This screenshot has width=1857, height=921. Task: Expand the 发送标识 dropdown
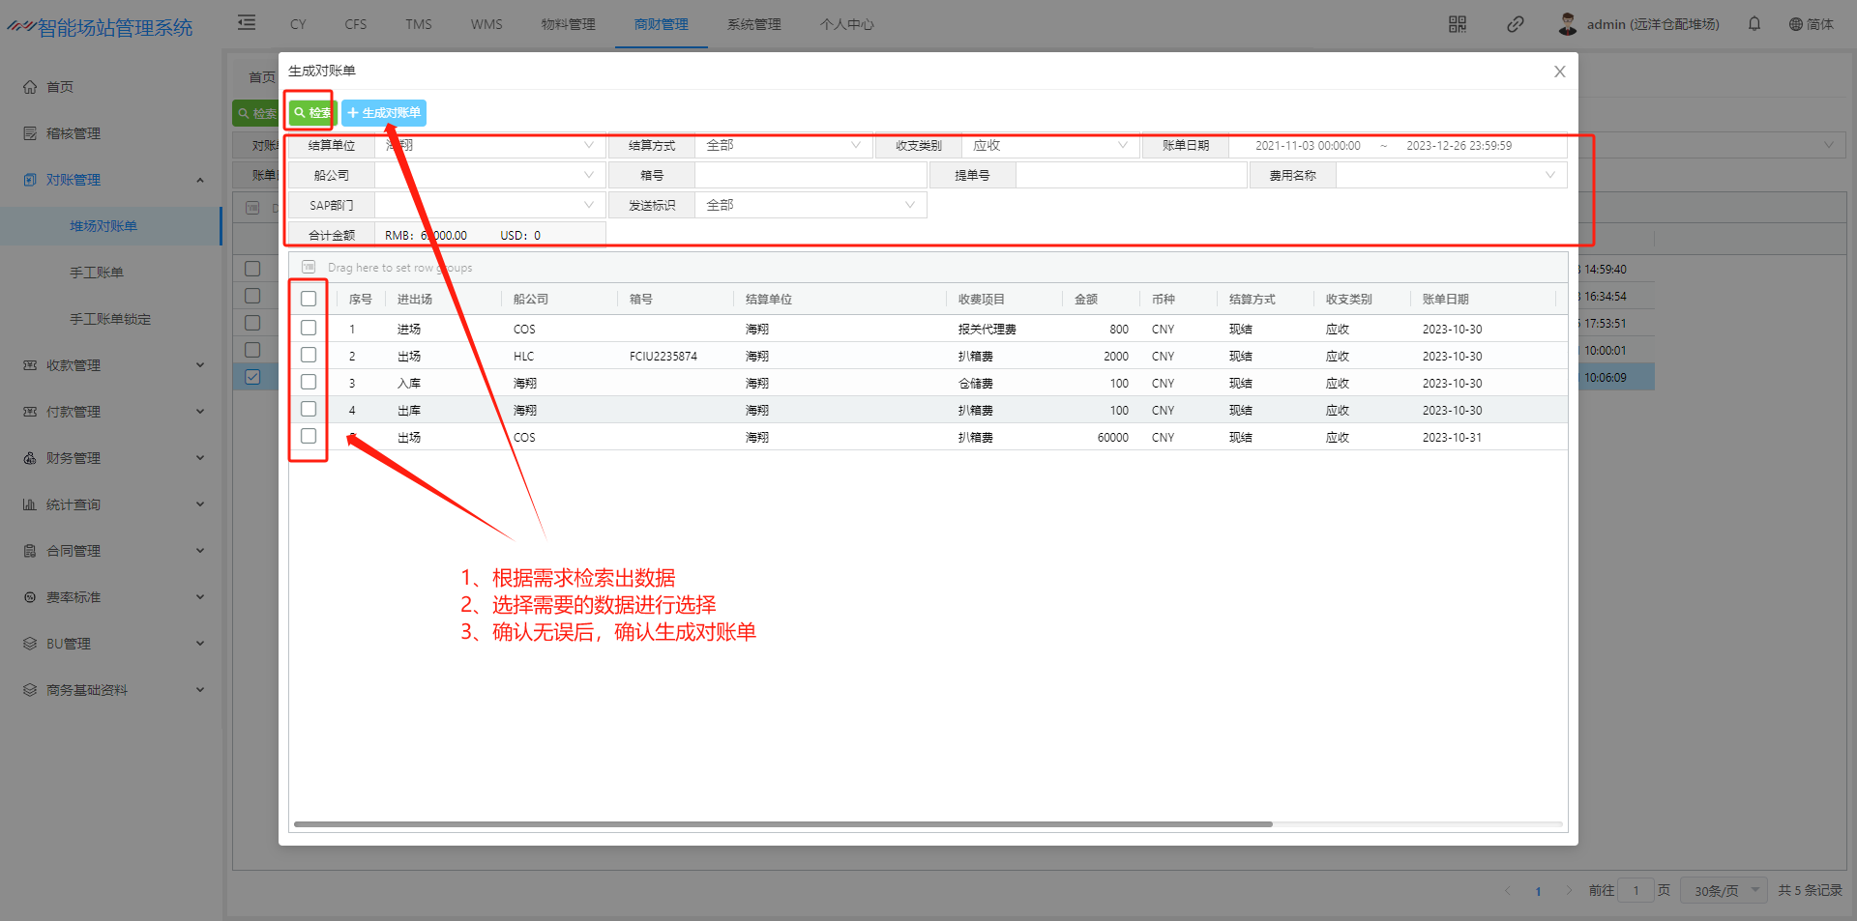point(810,206)
